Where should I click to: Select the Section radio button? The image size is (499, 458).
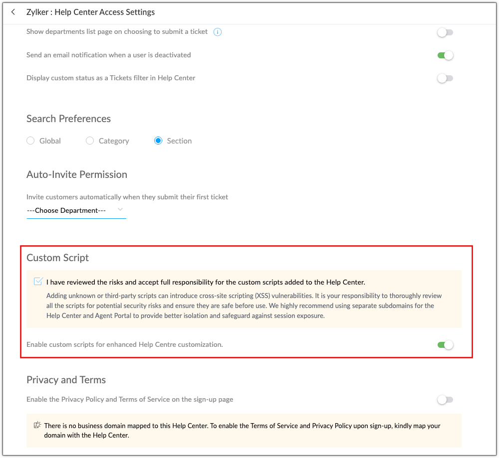pos(158,141)
